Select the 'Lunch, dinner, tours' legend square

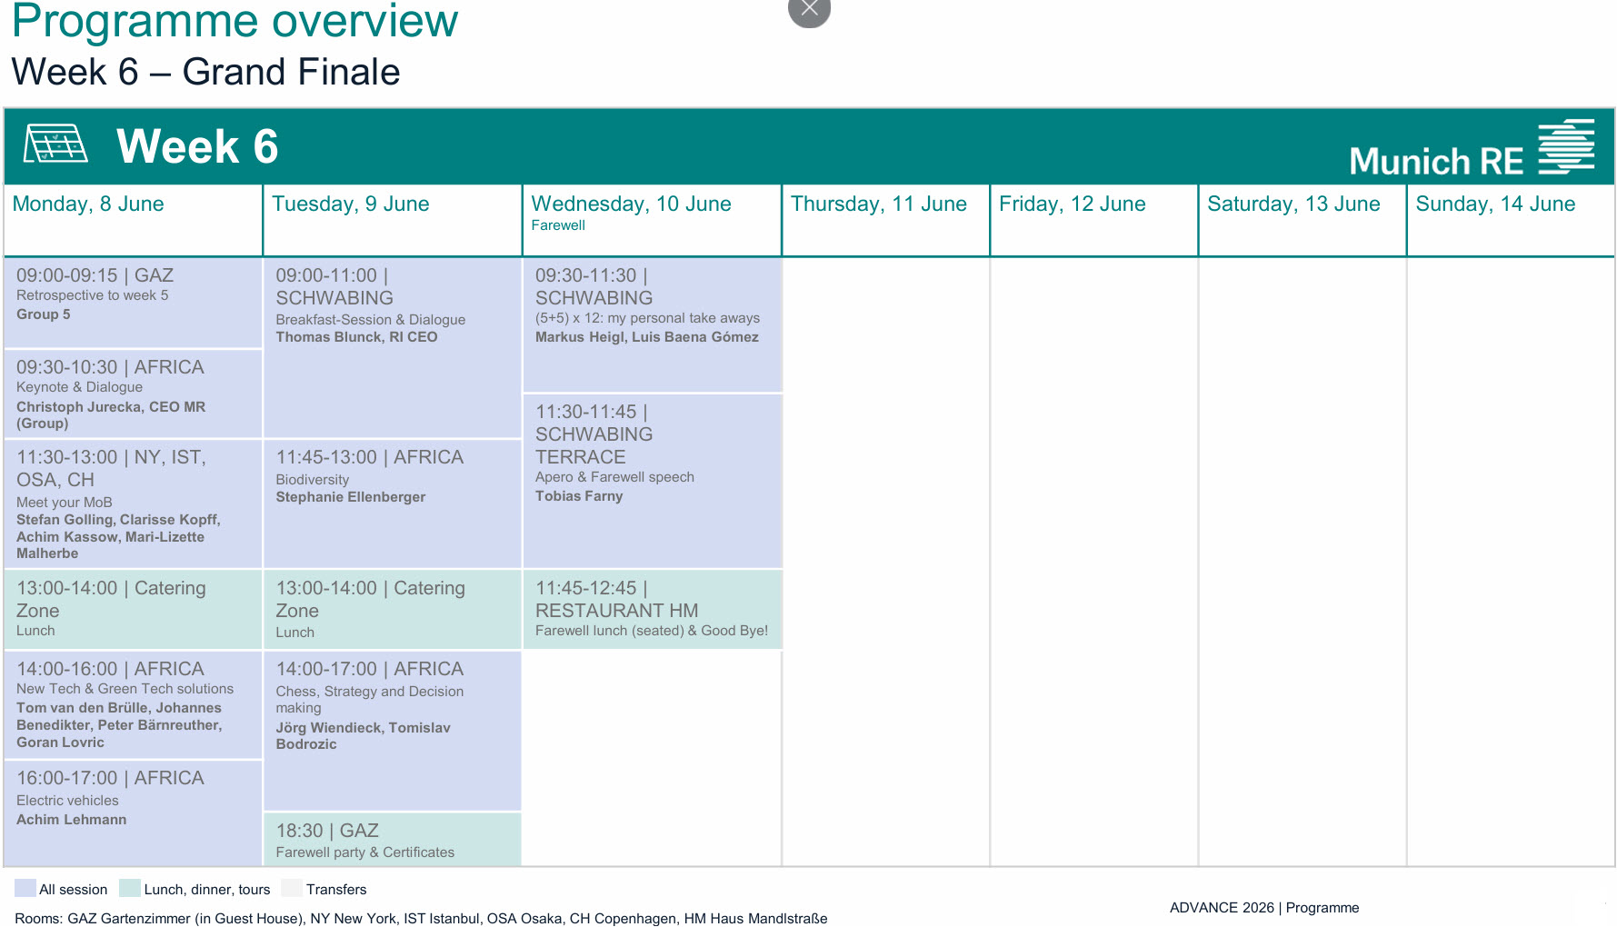(x=130, y=888)
